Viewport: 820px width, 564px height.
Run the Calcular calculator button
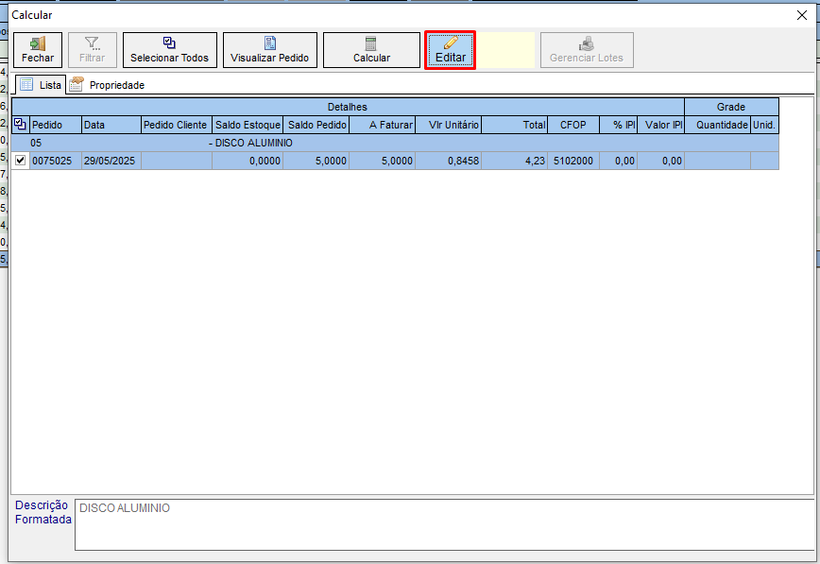click(x=371, y=50)
